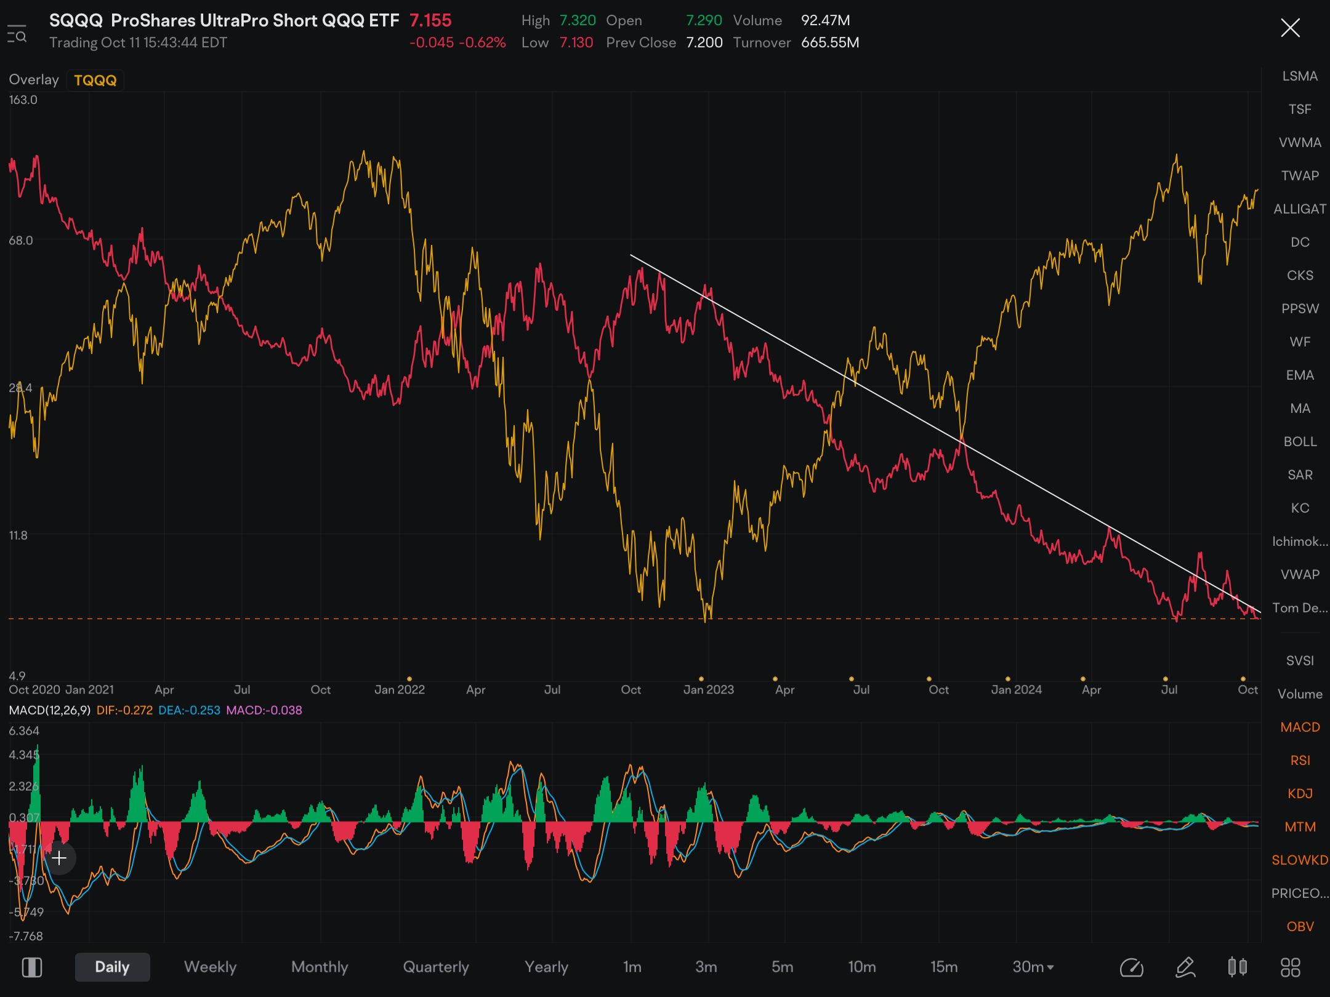Choose the 15m interval
The image size is (1330, 997).
click(943, 967)
